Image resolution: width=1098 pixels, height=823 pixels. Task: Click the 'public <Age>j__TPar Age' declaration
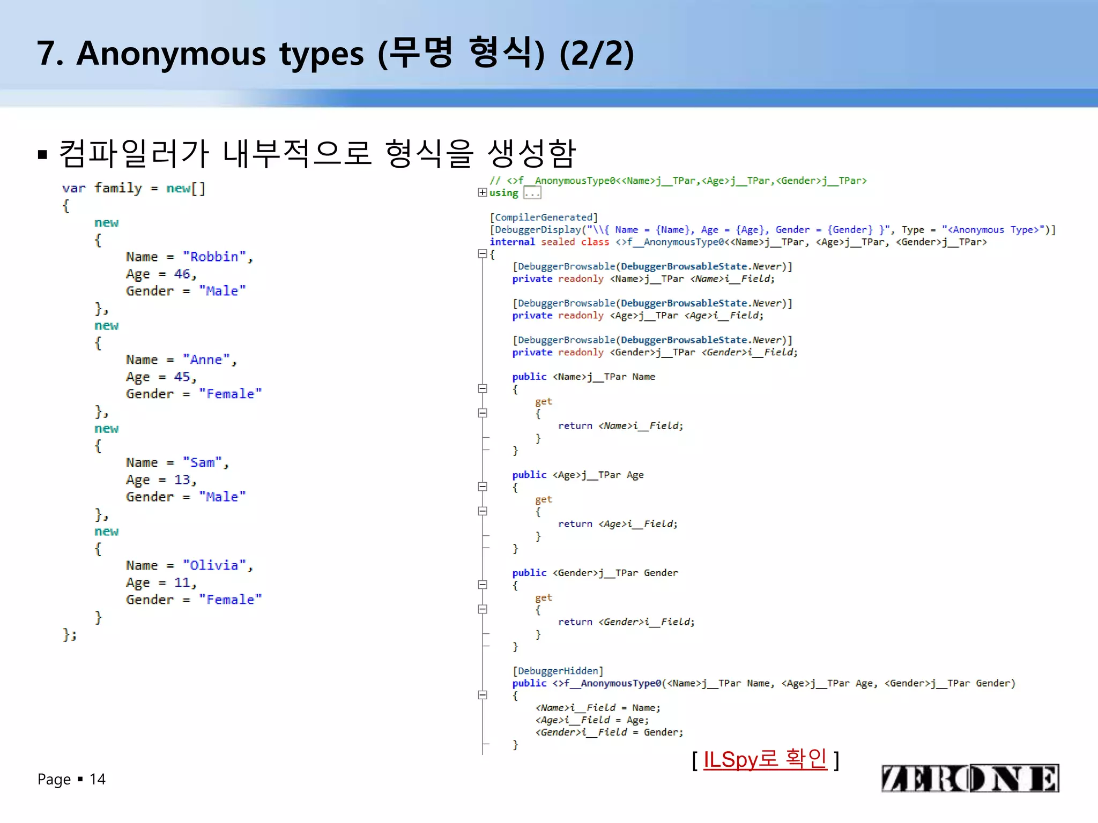[x=578, y=475]
